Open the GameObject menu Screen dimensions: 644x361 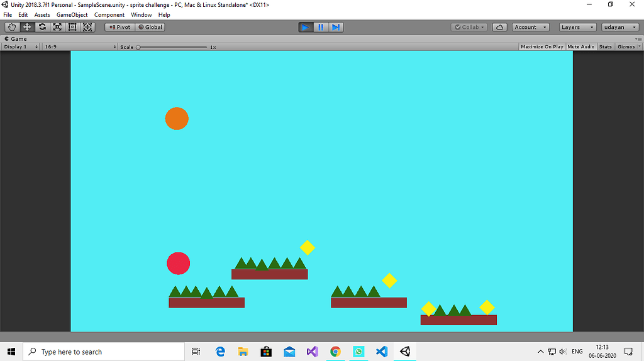click(x=72, y=14)
